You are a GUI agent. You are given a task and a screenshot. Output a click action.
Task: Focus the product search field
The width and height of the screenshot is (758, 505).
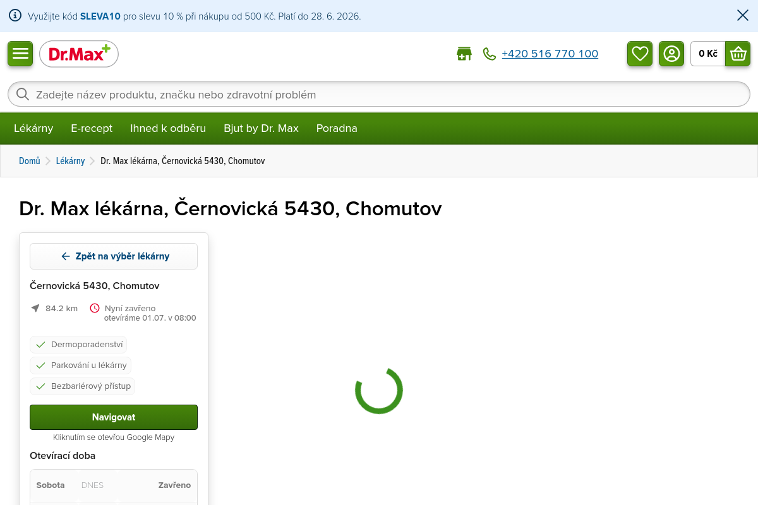coord(379,94)
